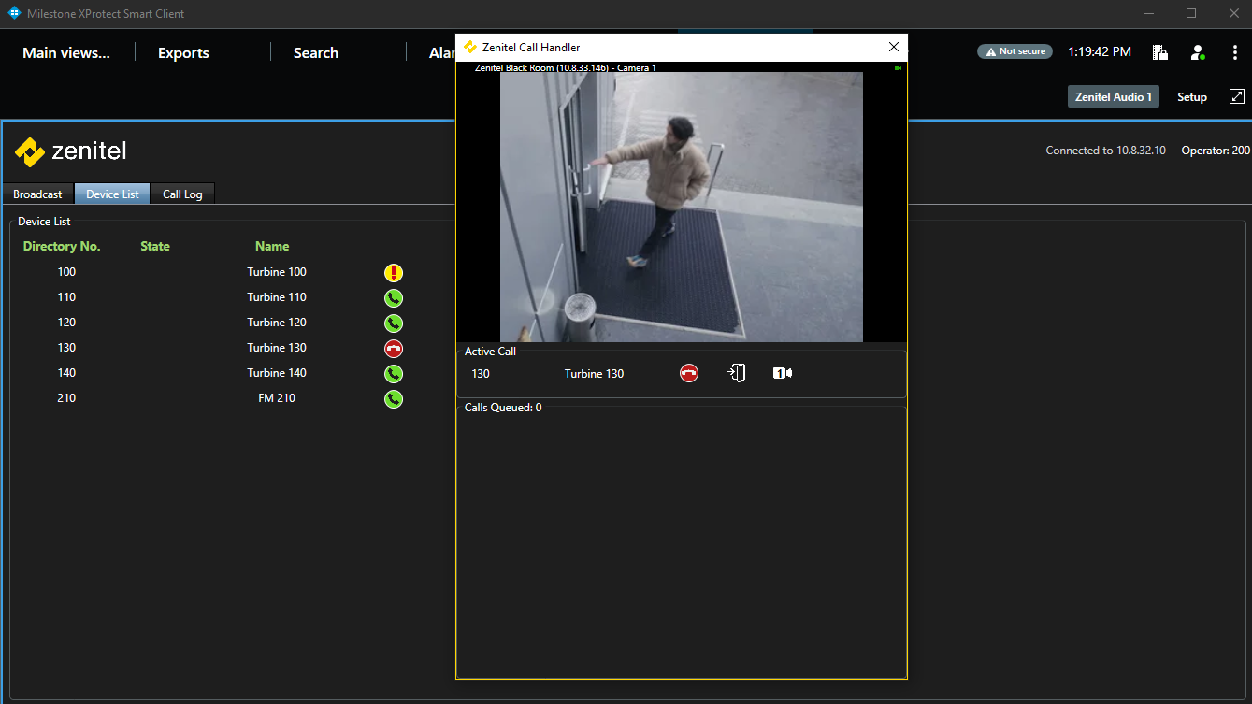Open the Exports workspace tab
The width and height of the screenshot is (1252, 704).
coord(183,53)
